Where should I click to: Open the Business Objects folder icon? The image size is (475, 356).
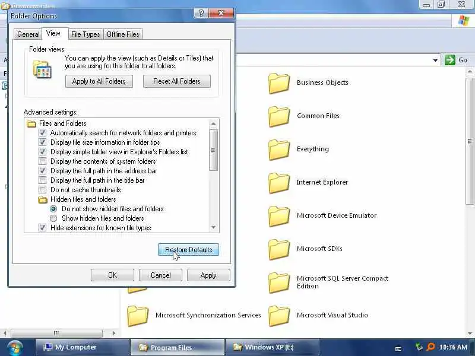coord(279,82)
